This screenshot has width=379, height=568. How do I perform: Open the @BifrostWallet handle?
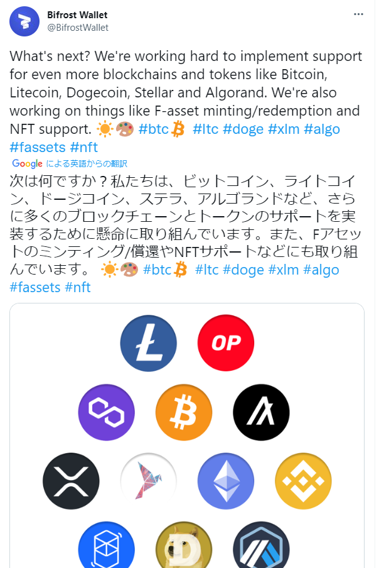coord(78,28)
